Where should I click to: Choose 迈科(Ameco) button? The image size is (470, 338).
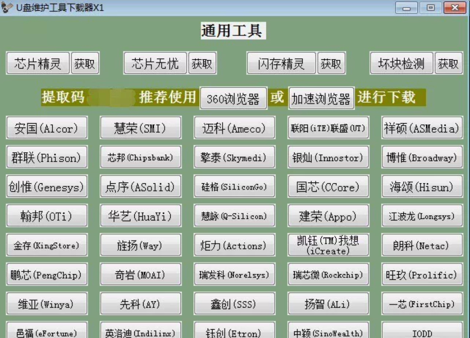click(234, 128)
